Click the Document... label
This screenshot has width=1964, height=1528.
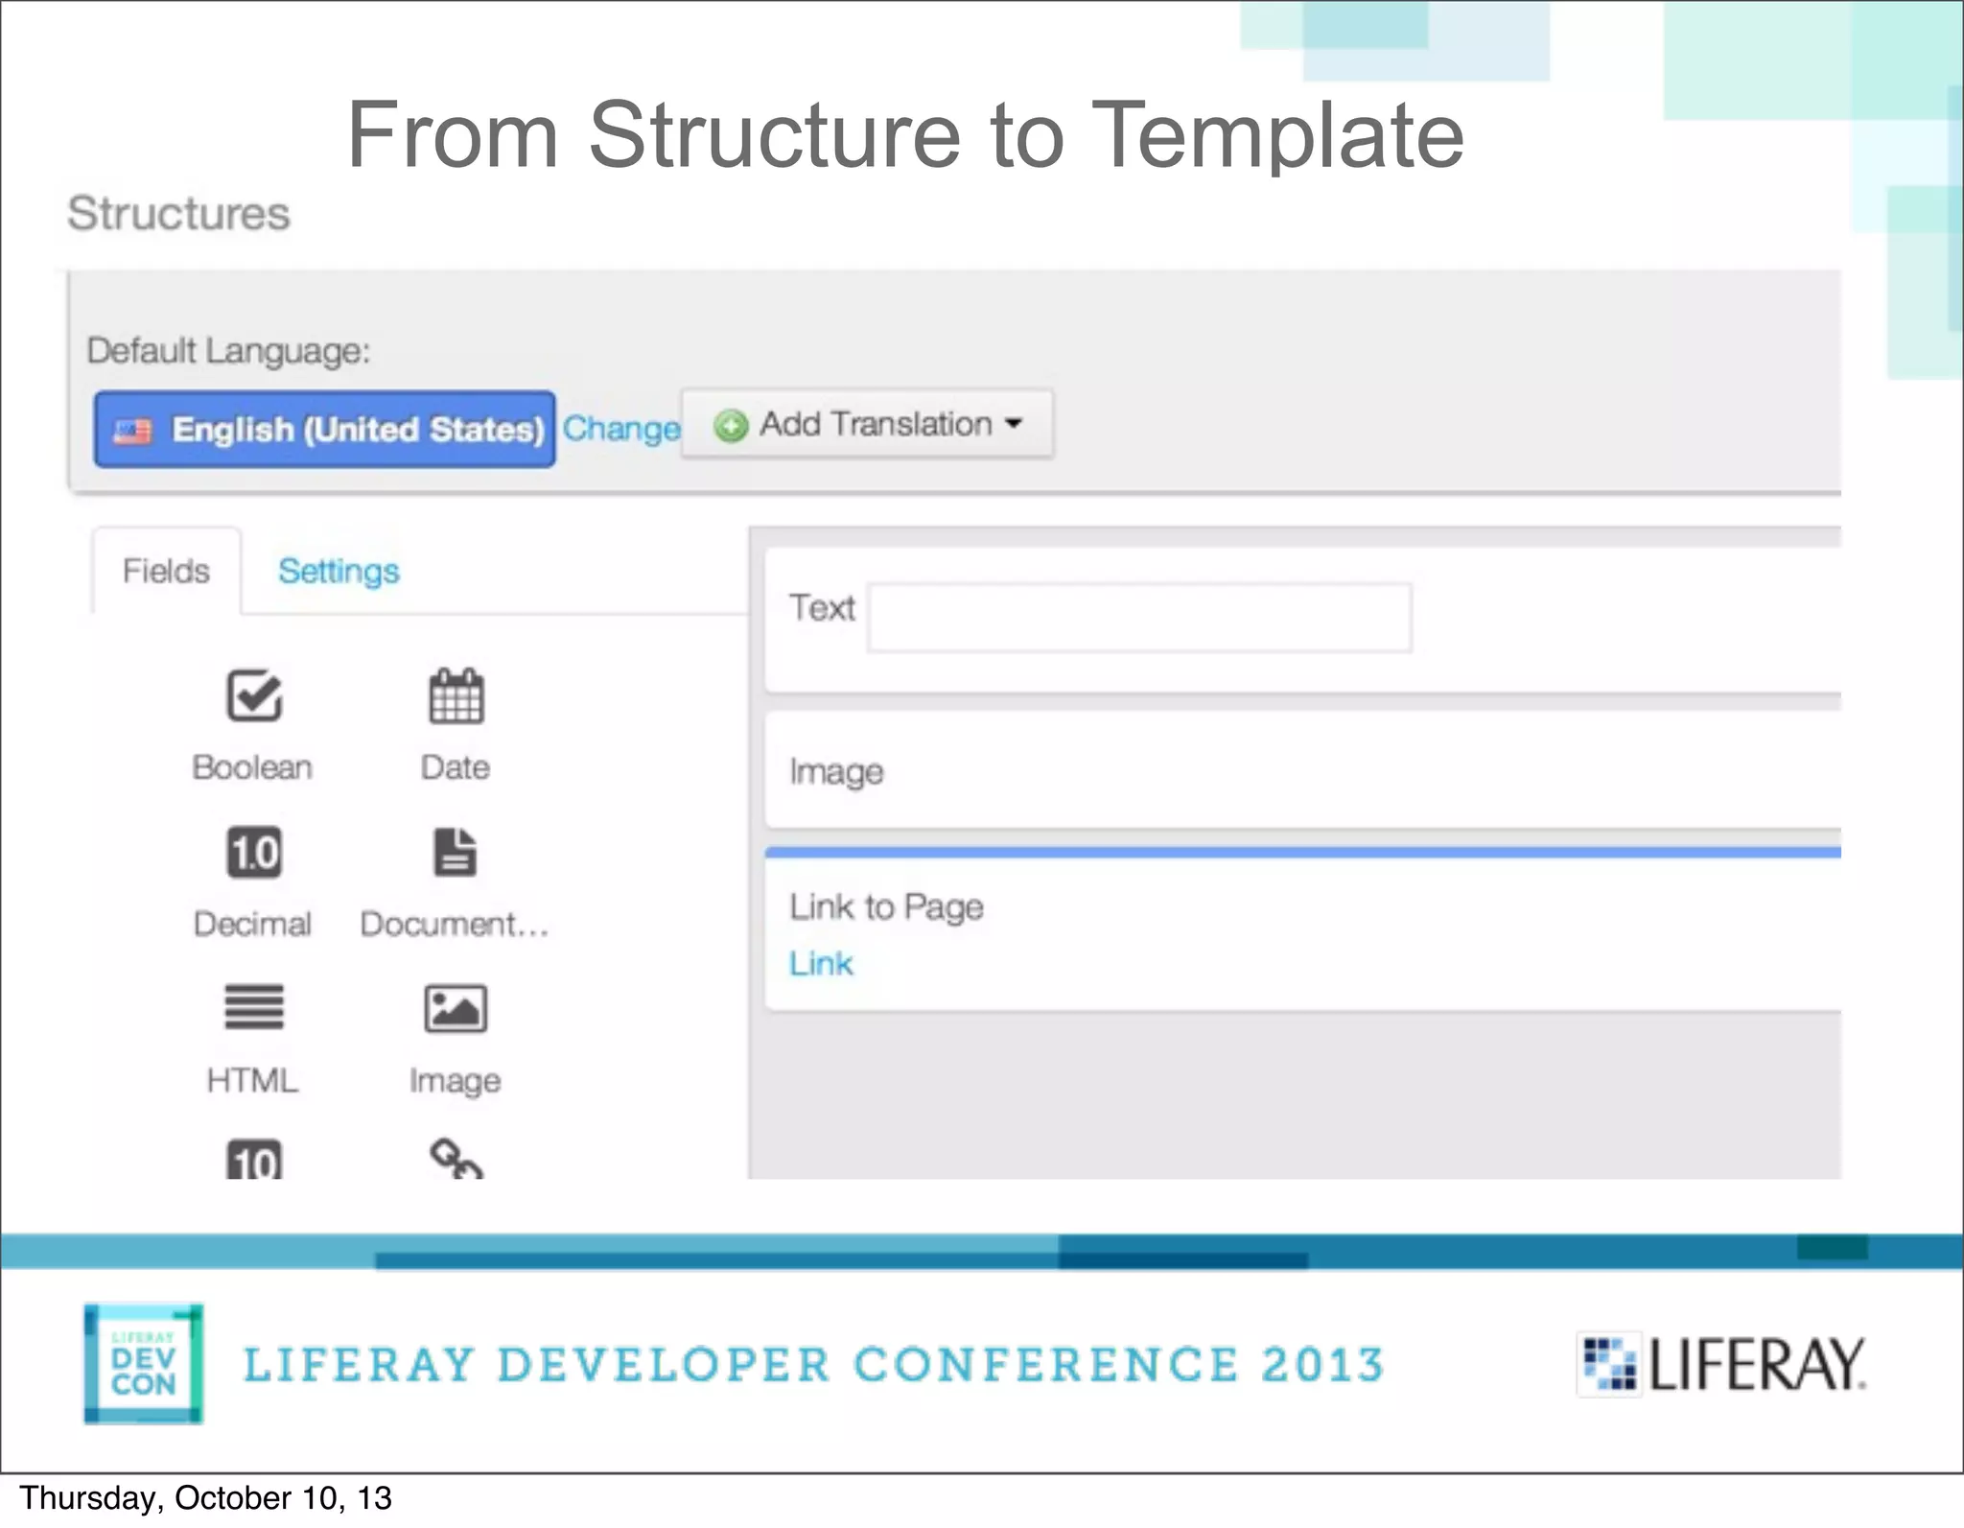click(455, 924)
